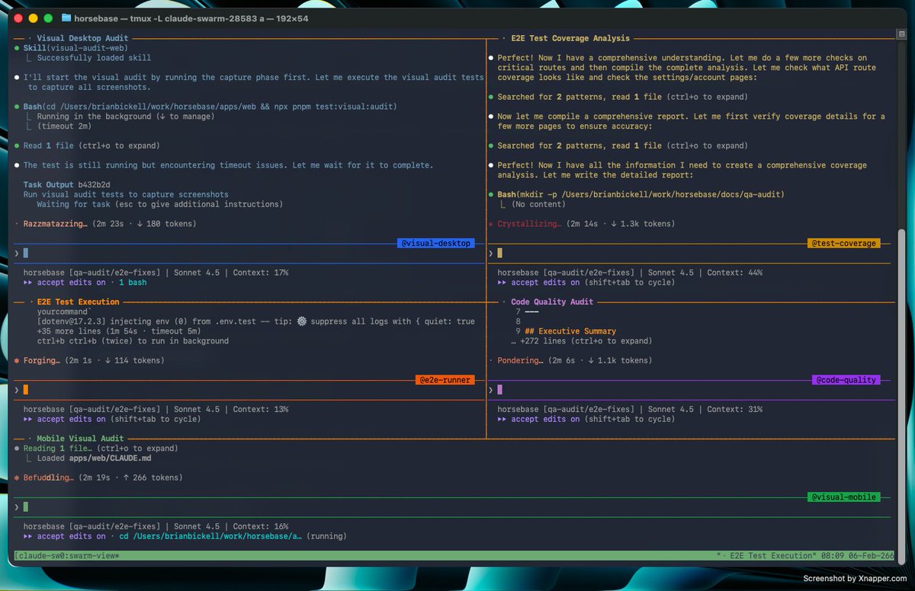Click 'Context: 44%' status text

[x=734, y=272]
